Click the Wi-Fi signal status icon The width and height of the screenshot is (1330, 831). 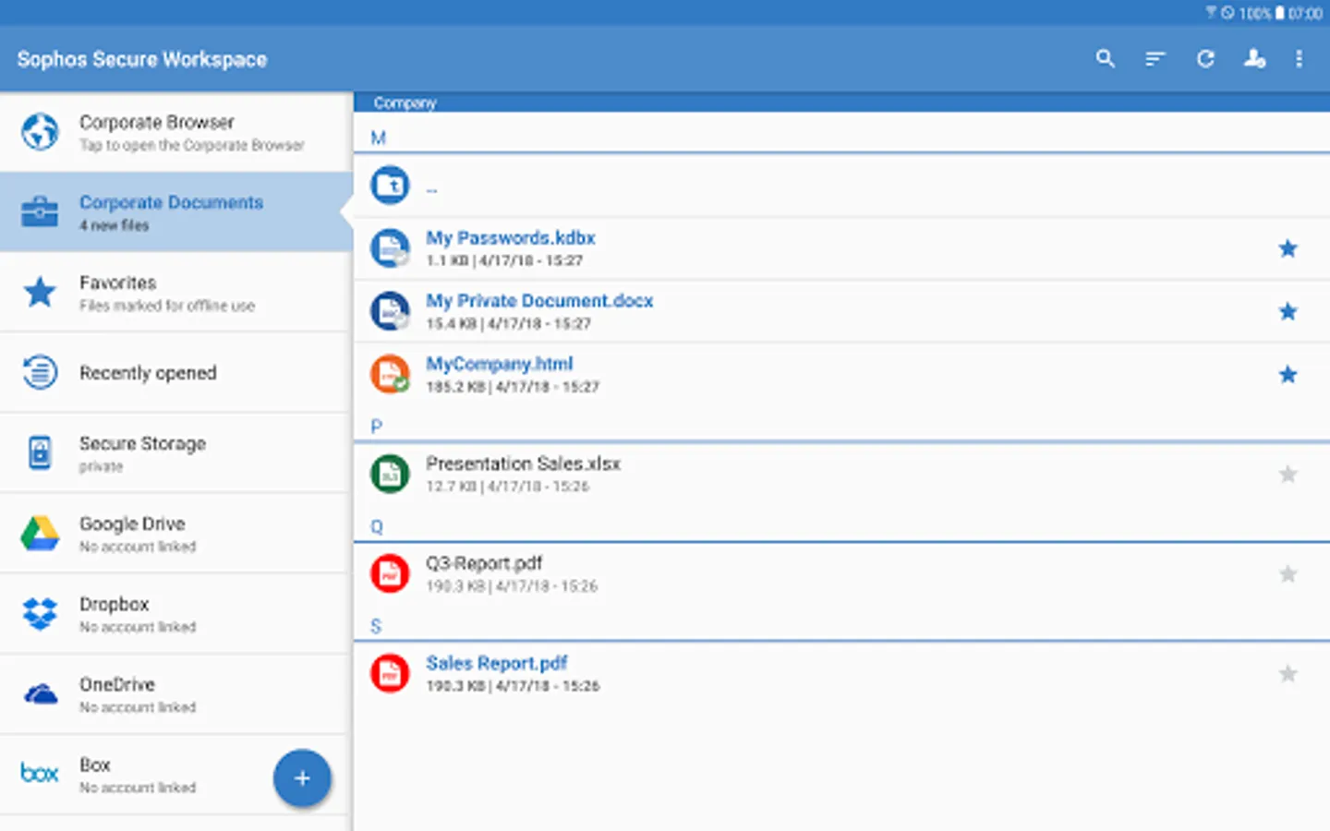coord(1211,13)
